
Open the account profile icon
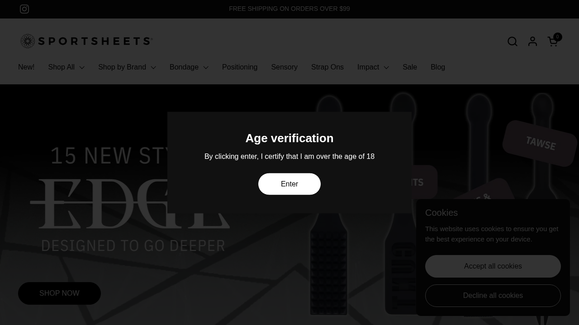click(532, 42)
